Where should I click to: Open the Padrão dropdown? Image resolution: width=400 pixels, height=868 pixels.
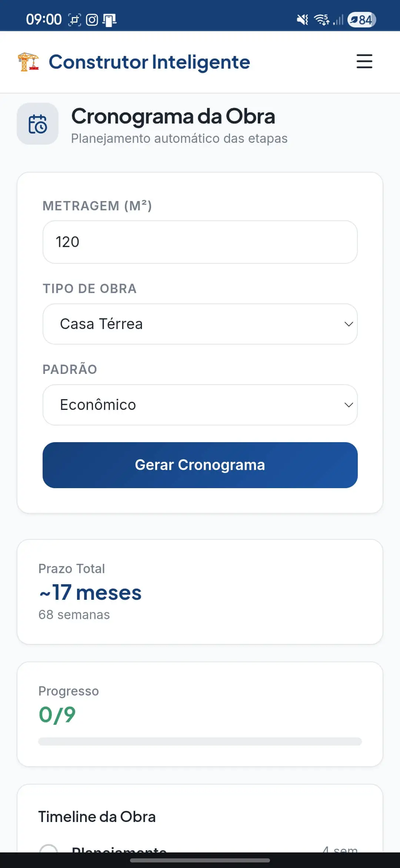tap(200, 405)
